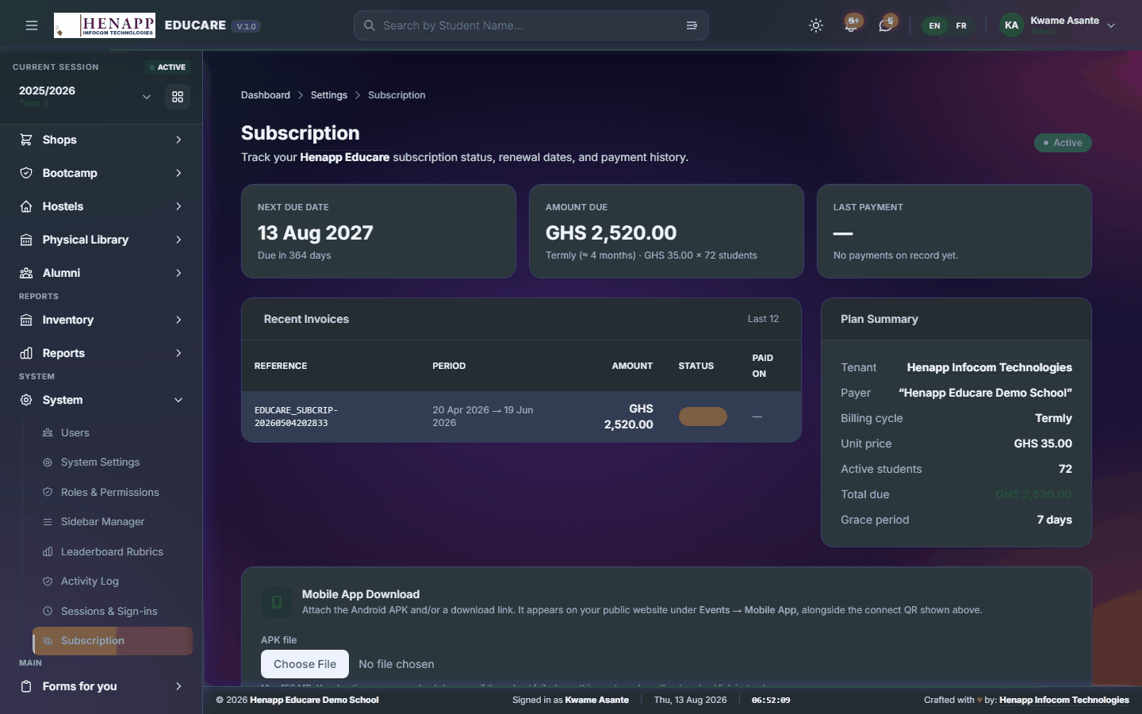Click the Active subscription status badge
Image resolution: width=1142 pixels, height=714 pixels.
(1063, 143)
